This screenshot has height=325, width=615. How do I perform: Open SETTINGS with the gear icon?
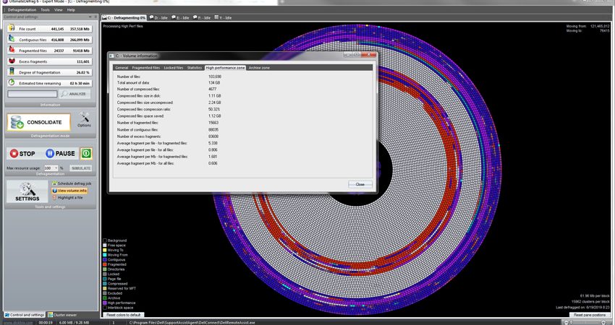27,191
